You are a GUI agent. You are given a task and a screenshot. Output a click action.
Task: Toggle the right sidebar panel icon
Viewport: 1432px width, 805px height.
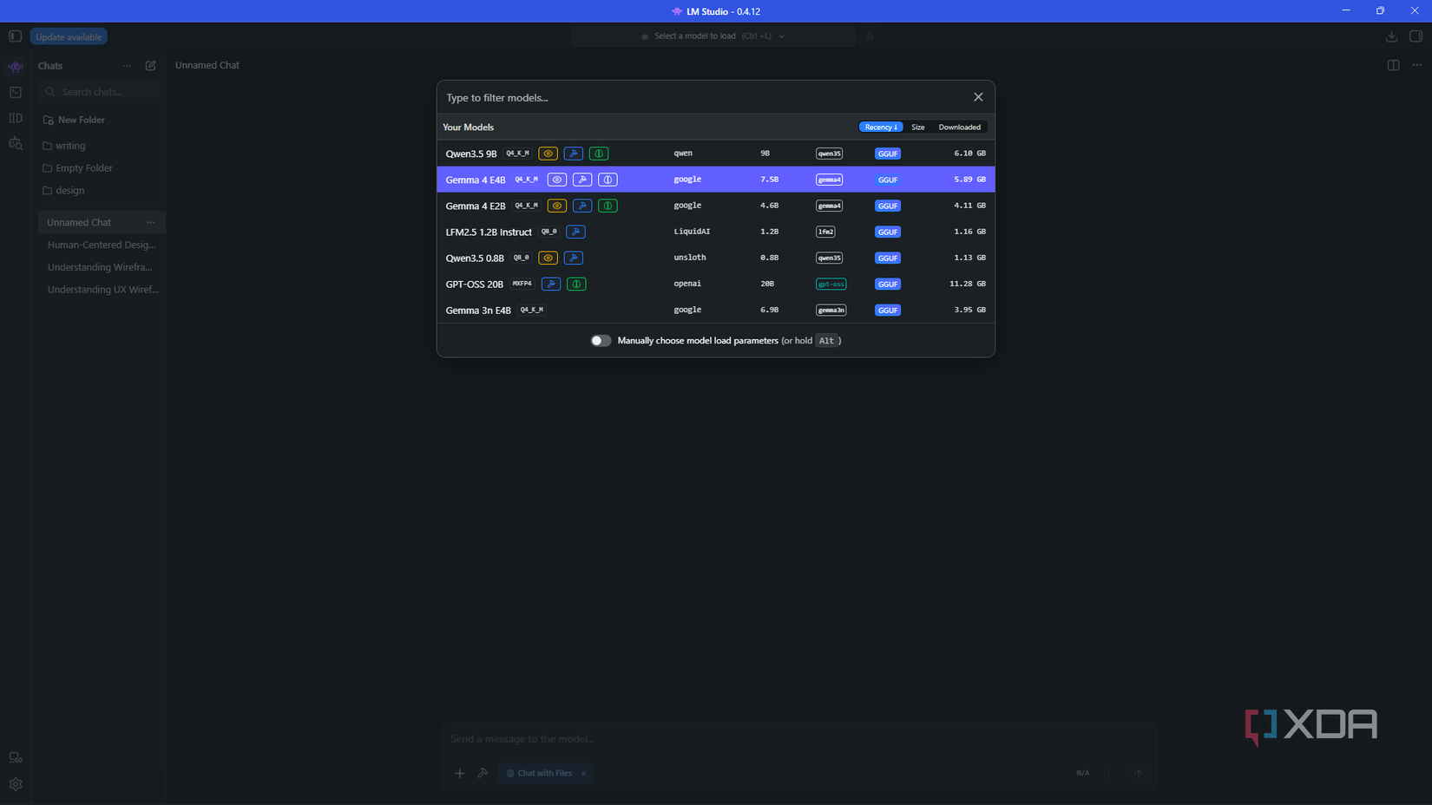click(x=1416, y=36)
